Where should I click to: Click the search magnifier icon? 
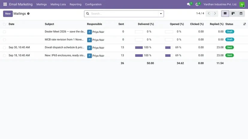coord(87,13)
